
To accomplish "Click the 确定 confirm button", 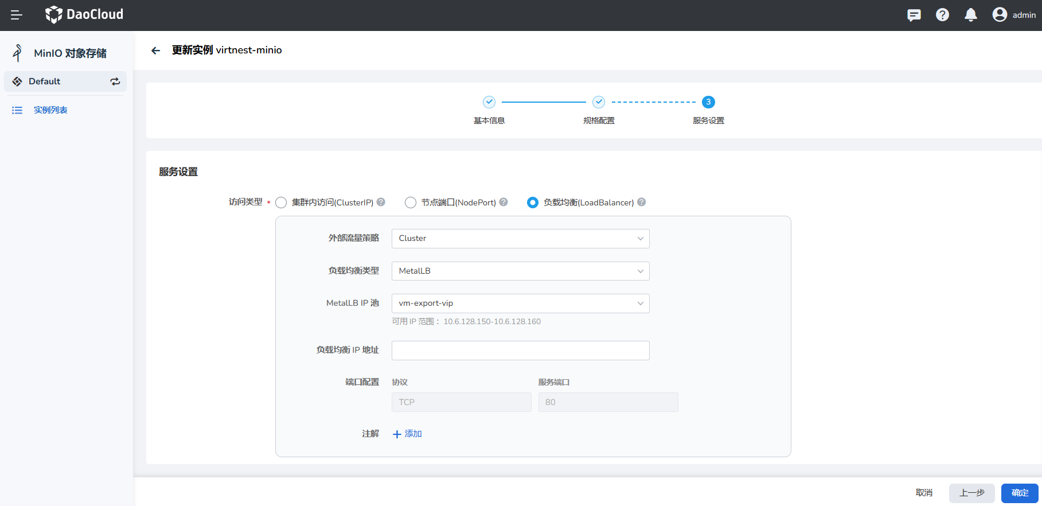I will coord(1019,493).
